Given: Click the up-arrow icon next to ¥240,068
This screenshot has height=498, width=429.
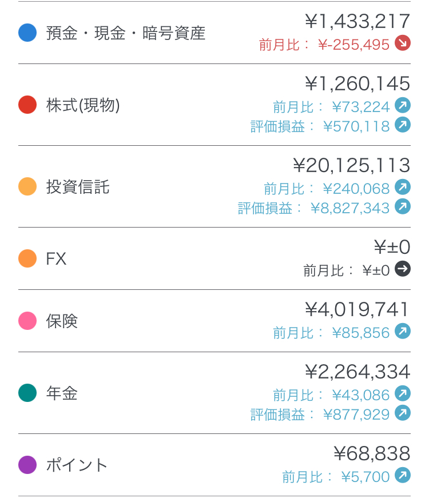Looking at the screenshot, I should (403, 188).
